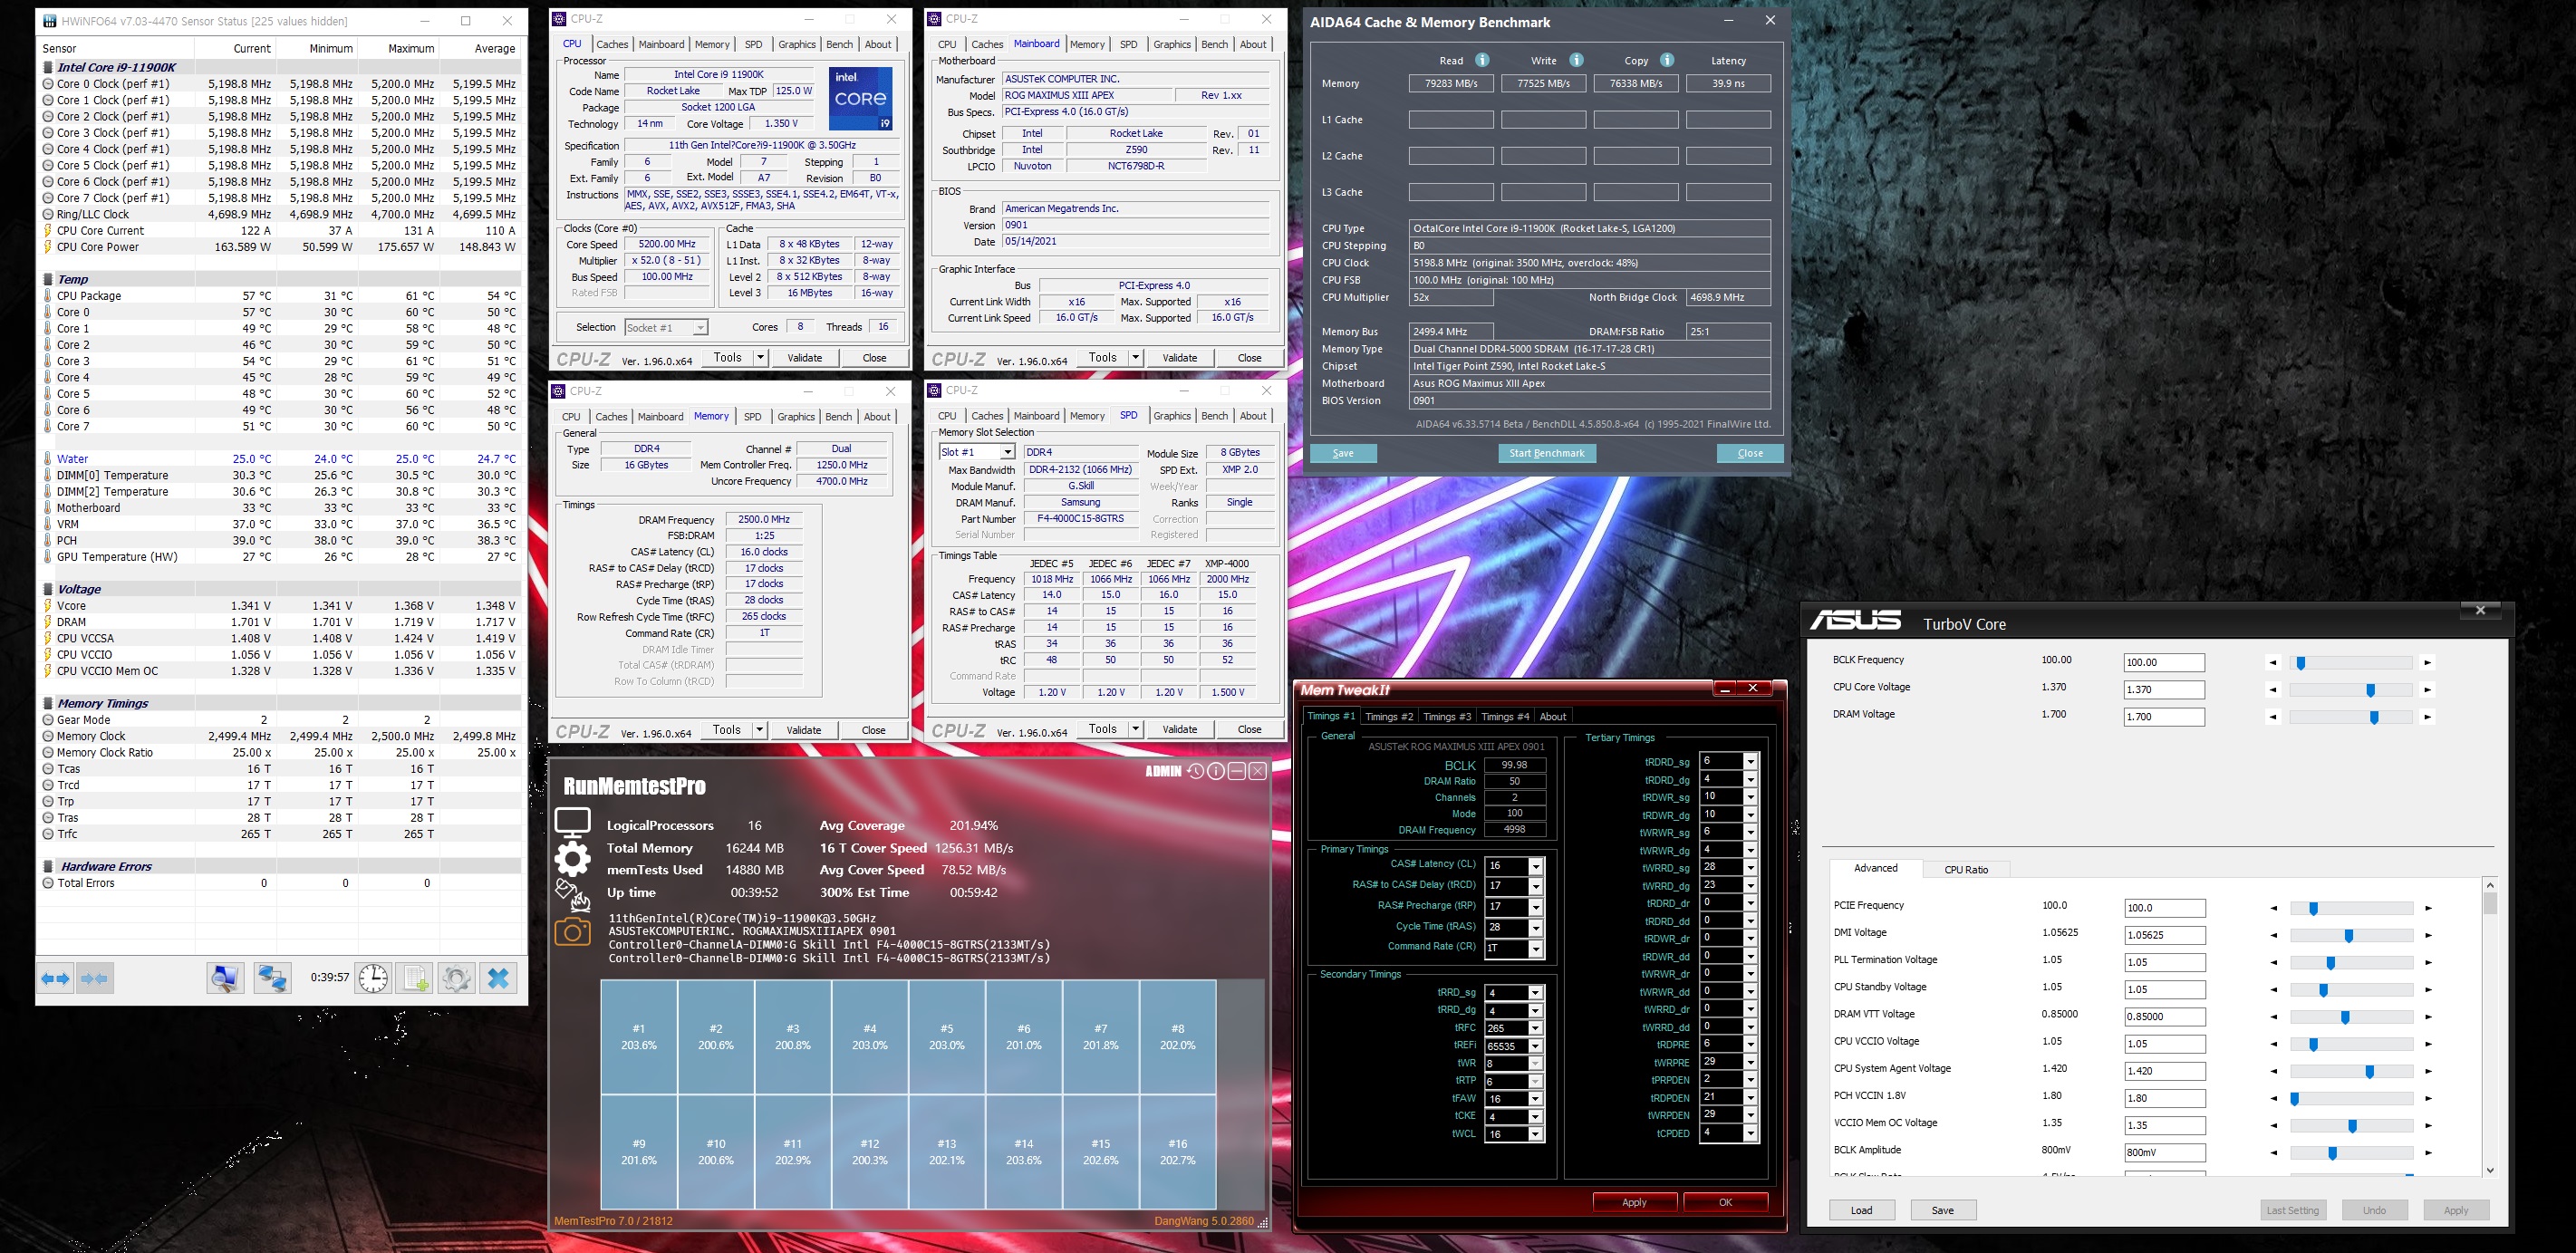Open the CPU-Z SPD Slot #1 dropdown
The width and height of the screenshot is (2576, 1253).
tap(1007, 452)
